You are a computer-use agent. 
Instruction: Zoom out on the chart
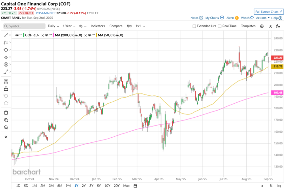[6, 127]
